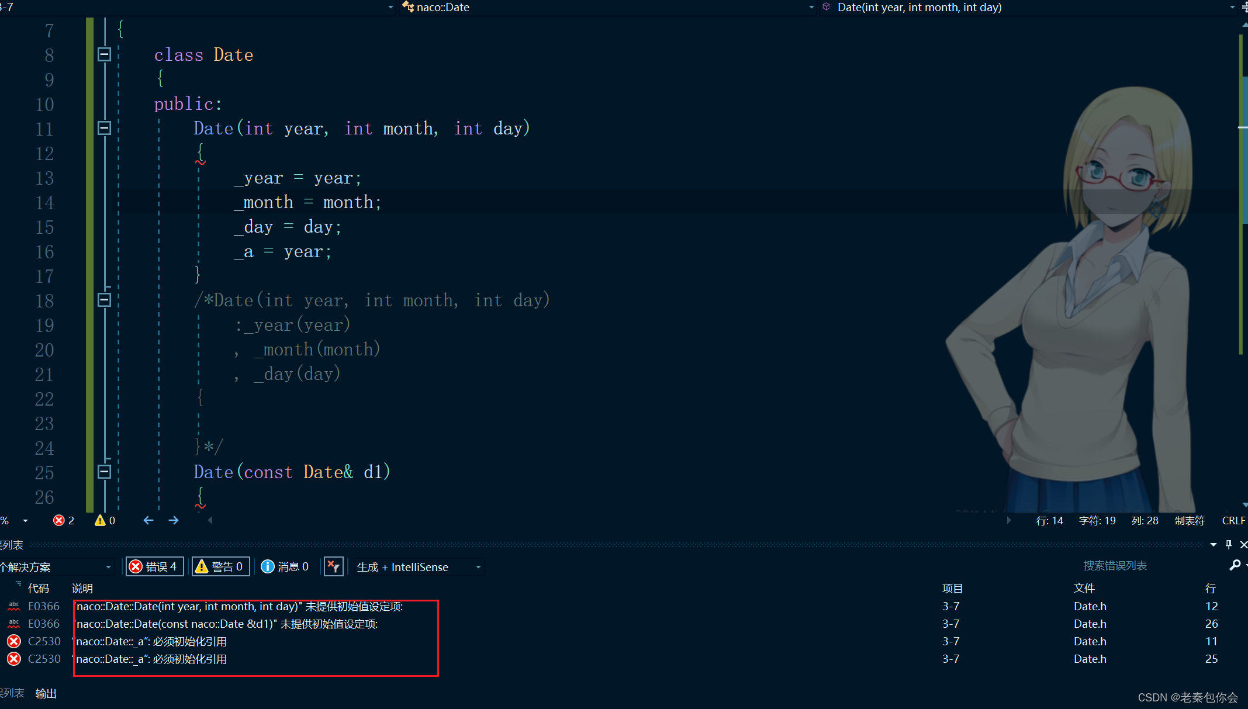Sort by the 行 column header
This screenshot has height=709, width=1248.
click(1211, 588)
